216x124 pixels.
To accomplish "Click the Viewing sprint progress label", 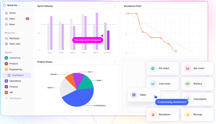I will tap(88, 40).
